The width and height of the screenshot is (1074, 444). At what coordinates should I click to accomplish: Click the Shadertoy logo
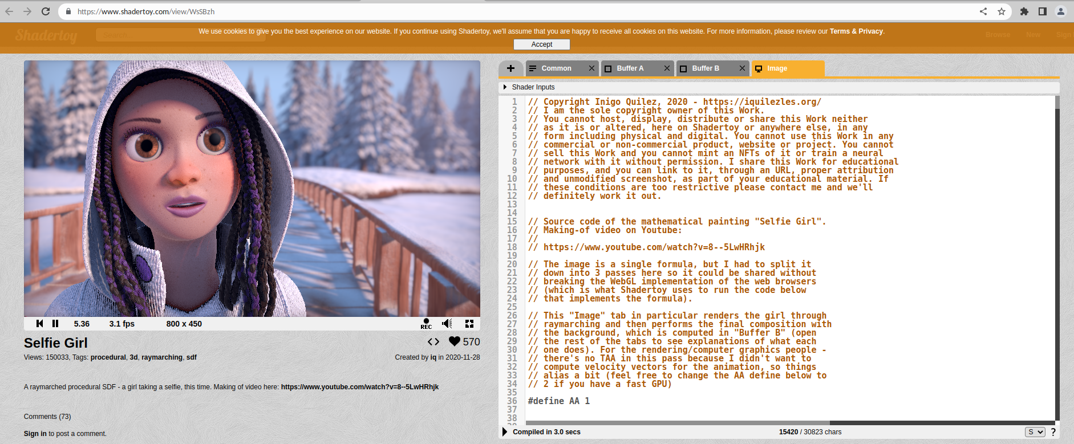pos(46,36)
